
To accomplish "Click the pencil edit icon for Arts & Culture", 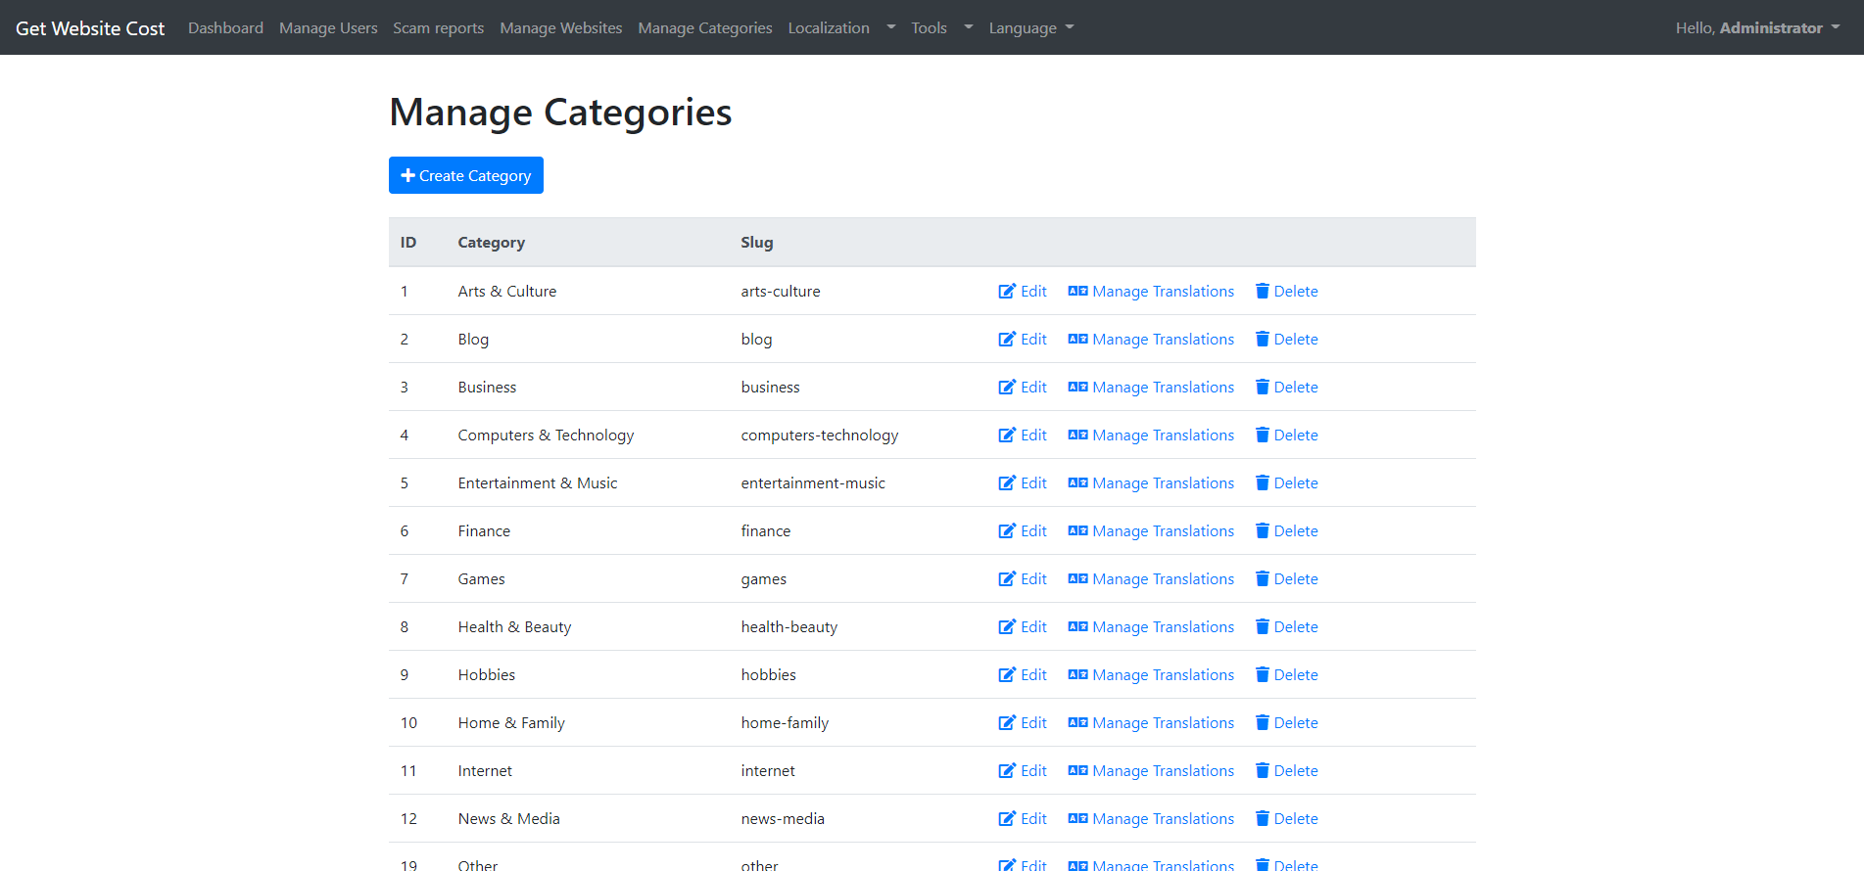I will pos(1007,291).
